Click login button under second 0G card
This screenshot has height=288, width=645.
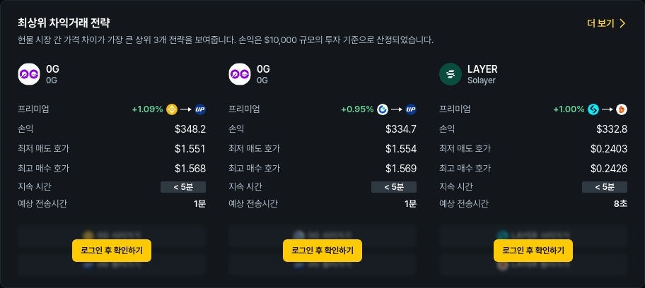click(322, 250)
